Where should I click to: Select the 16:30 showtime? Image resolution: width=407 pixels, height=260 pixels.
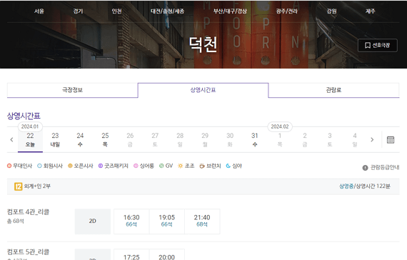(x=131, y=221)
